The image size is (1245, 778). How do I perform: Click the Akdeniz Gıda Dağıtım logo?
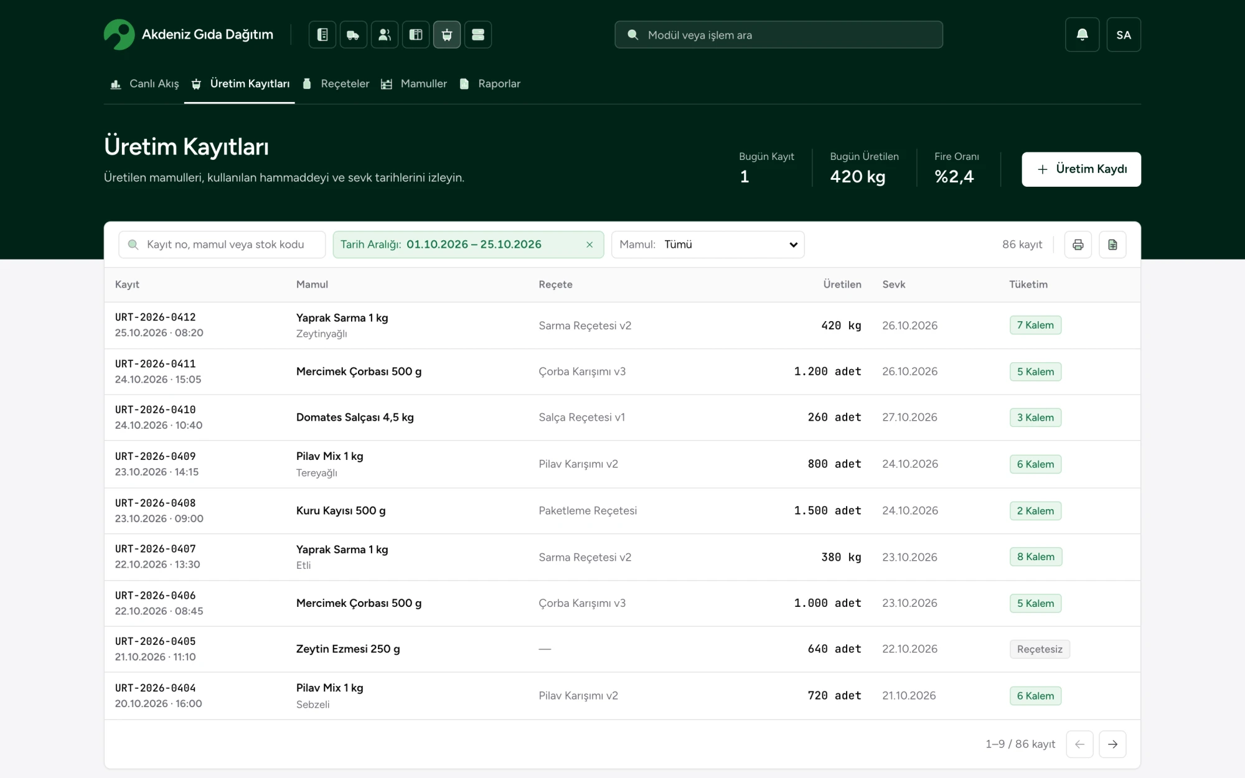(x=189, y=35)
